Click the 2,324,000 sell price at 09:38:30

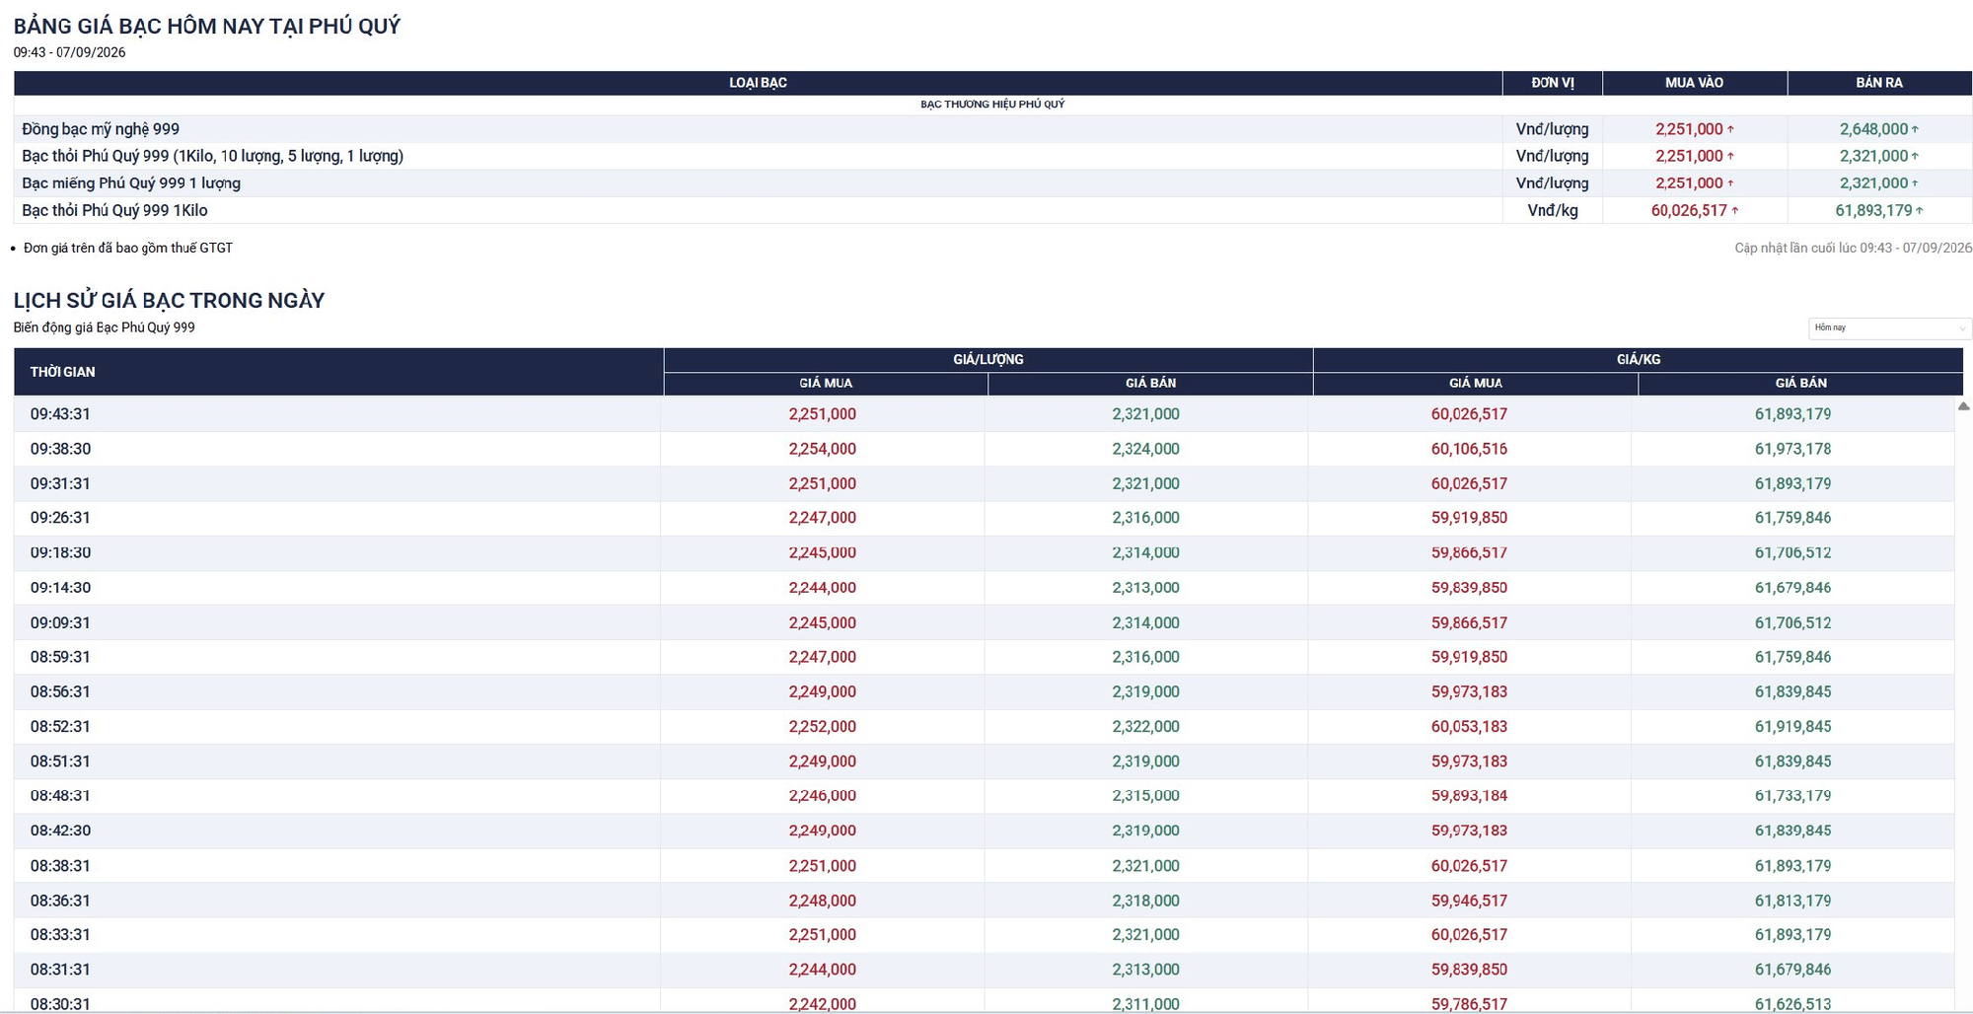pos(1145,449)
